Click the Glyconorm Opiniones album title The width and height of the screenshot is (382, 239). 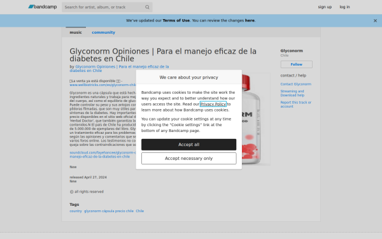point(163,55)
